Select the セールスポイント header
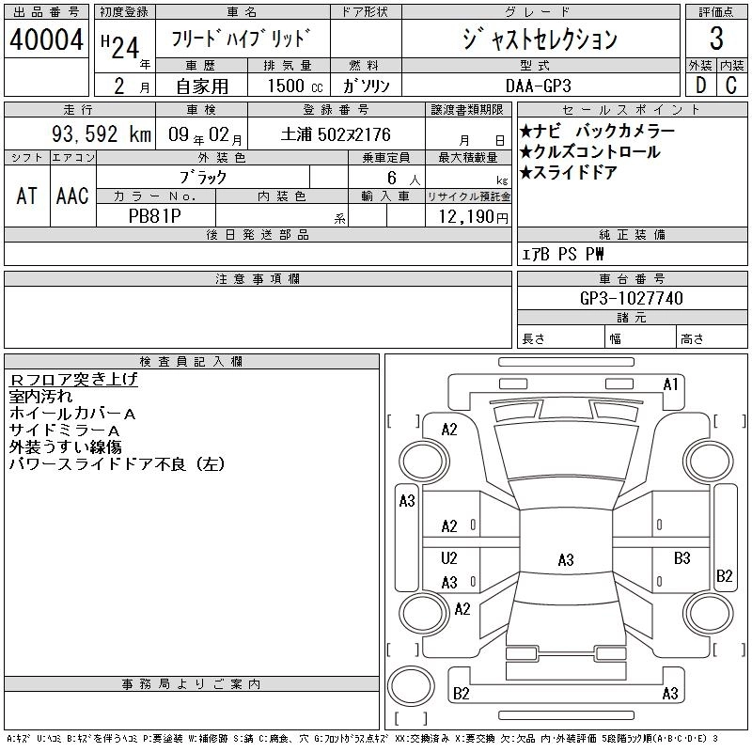The image size is (752, 752). [x=632, y=110]
